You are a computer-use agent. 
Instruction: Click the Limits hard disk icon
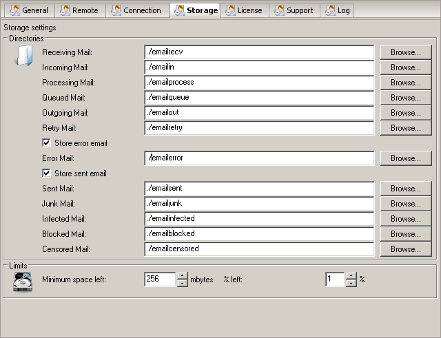tap(23, 280)
